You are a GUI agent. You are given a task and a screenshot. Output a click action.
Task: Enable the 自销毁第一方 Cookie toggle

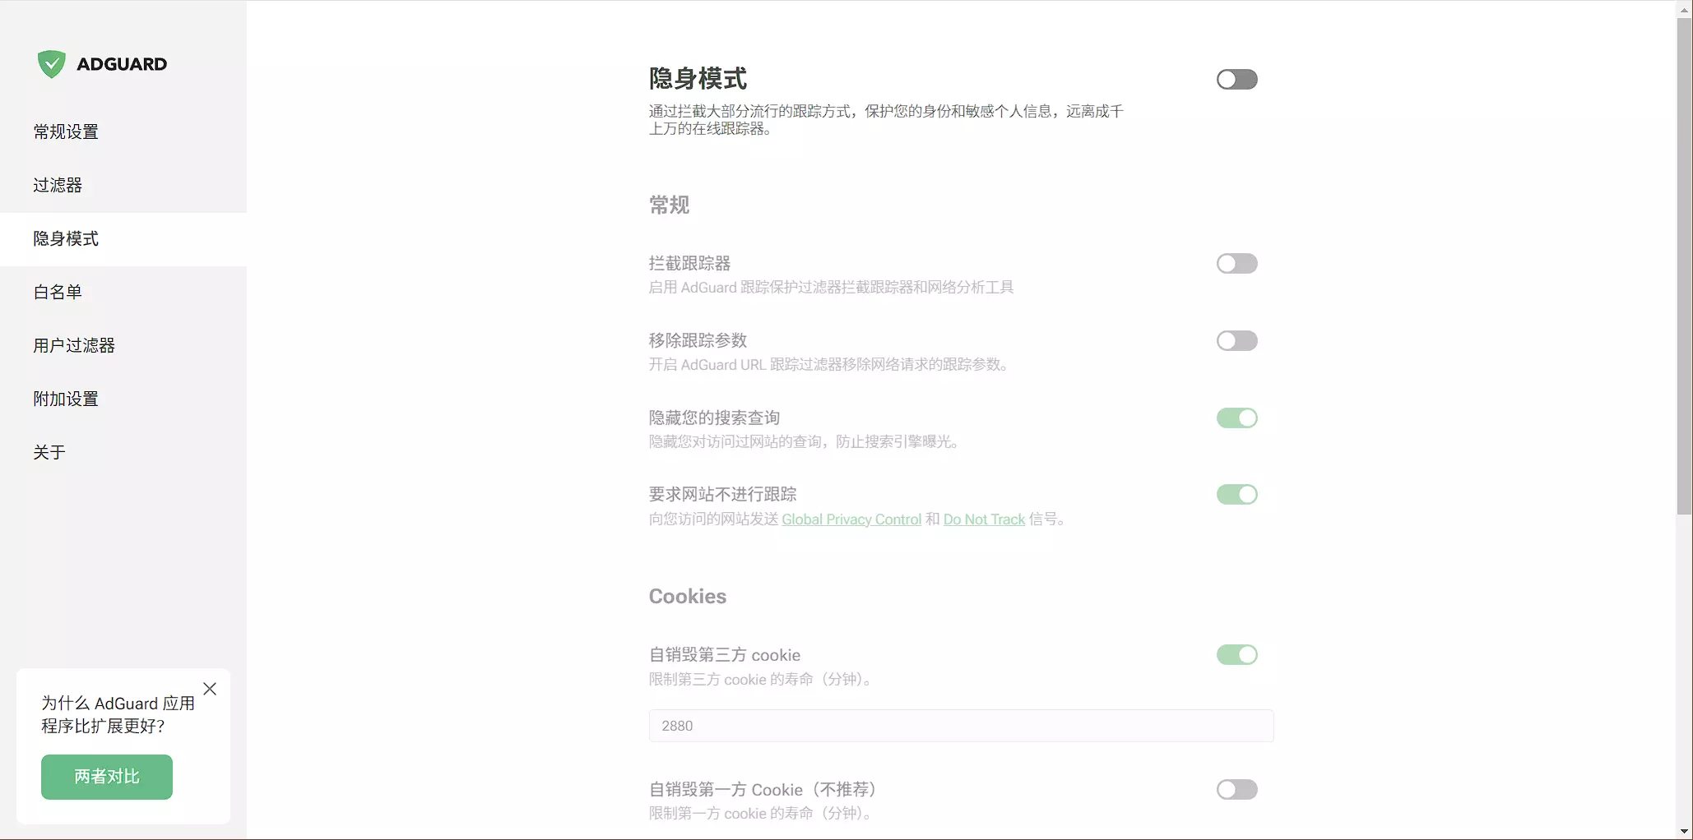1236,790
